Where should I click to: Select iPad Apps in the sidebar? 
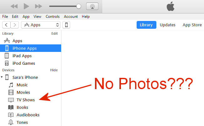[x=30, y=56]
